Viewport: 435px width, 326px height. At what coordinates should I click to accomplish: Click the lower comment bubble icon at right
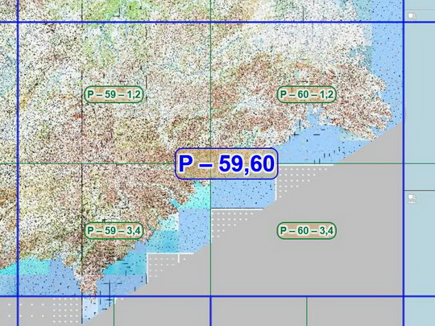(x=412, y=199)
